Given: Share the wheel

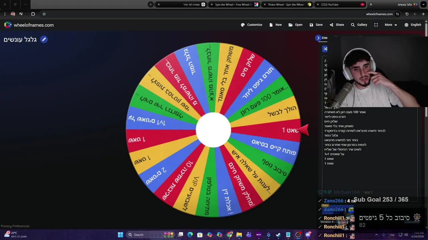Looking at the screenshot, I should tap(337, 25).
